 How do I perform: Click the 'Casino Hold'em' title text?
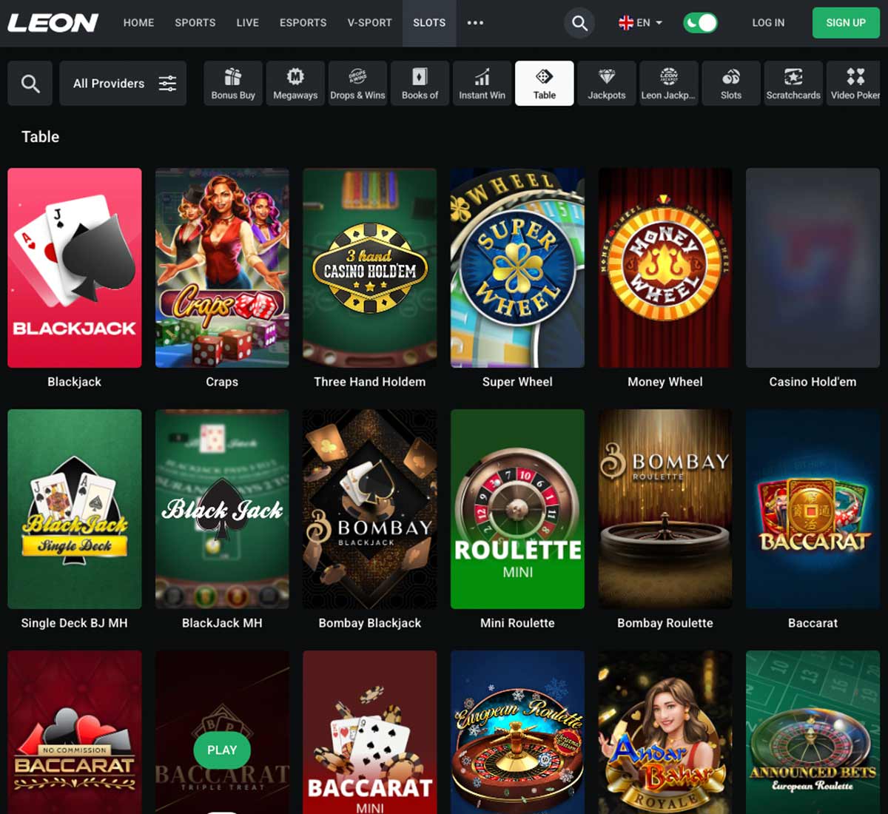(813, 382)
